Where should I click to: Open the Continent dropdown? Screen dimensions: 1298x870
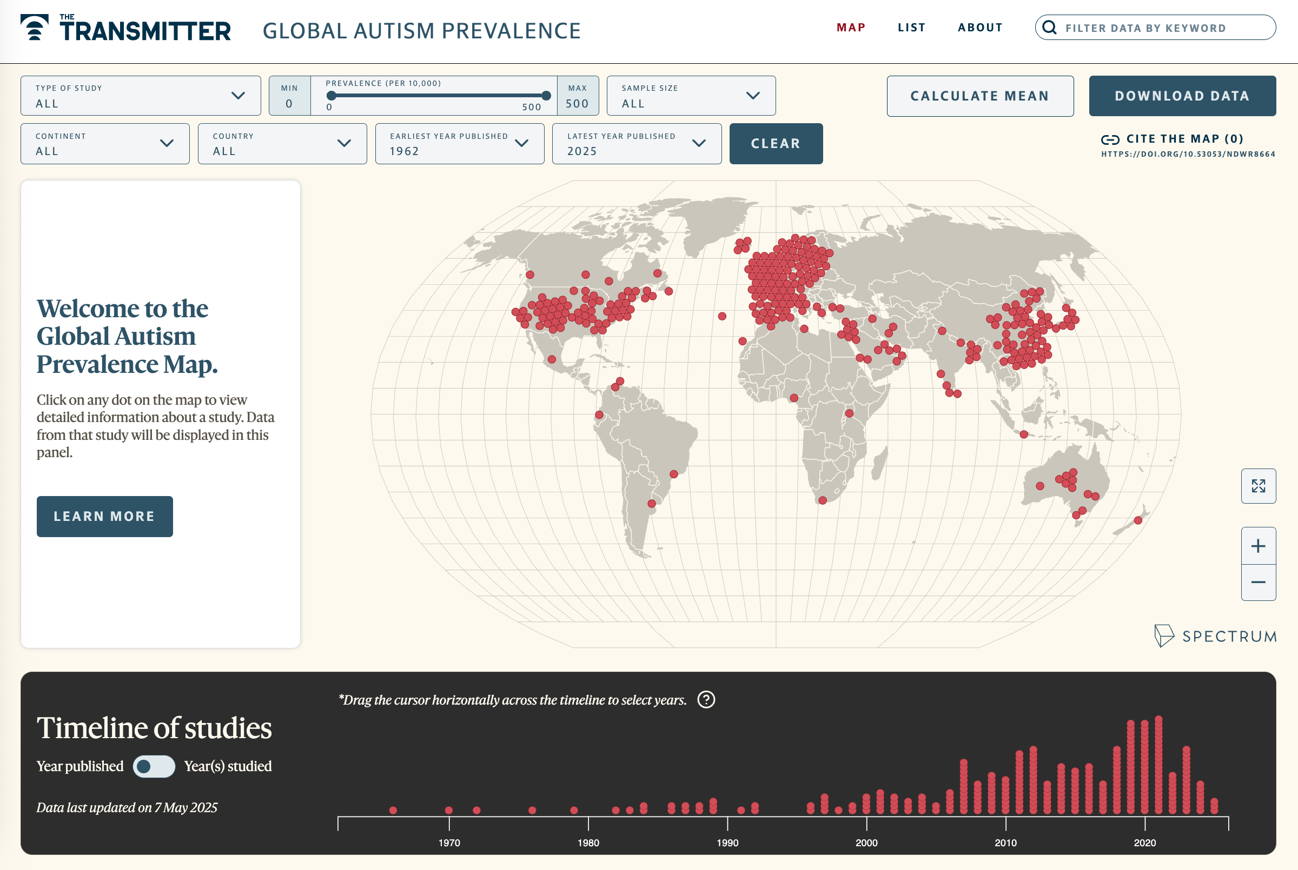[x=105, y=144]
